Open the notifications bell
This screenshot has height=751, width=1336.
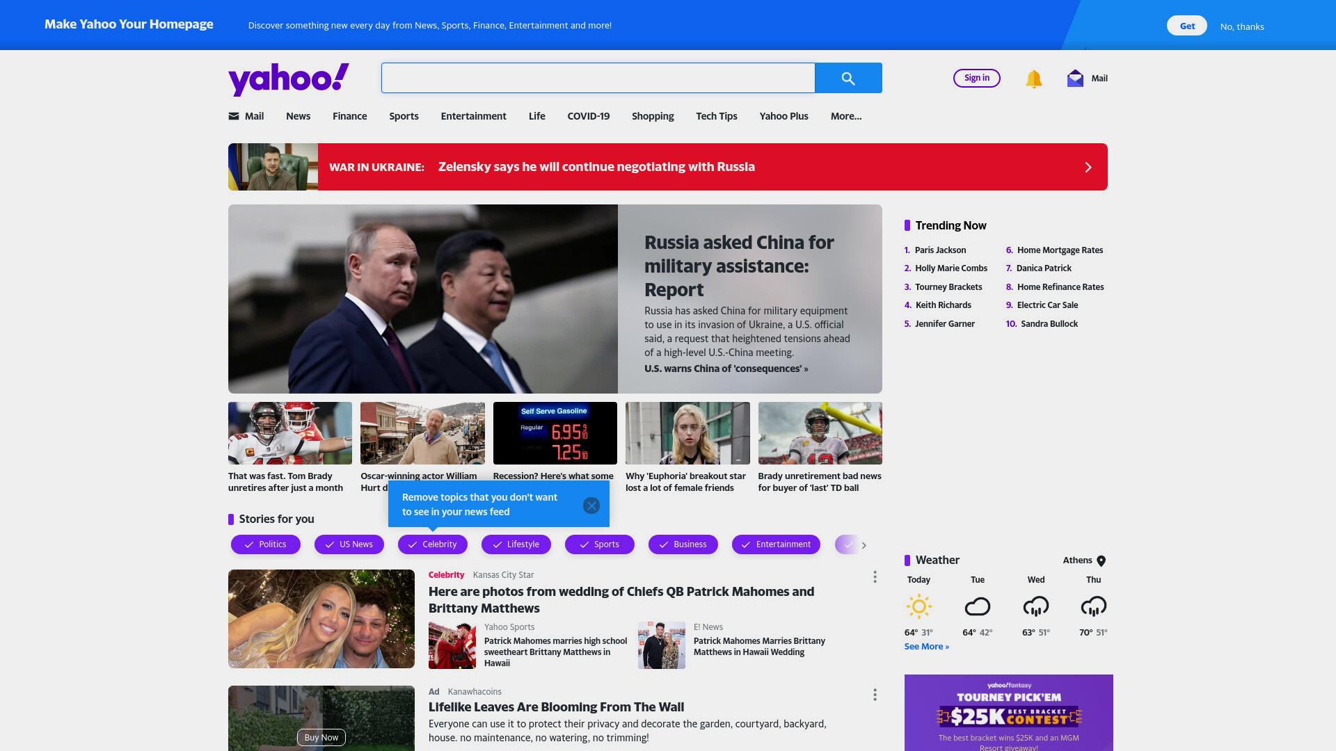pyautogui.click(x=1034, y=79)
